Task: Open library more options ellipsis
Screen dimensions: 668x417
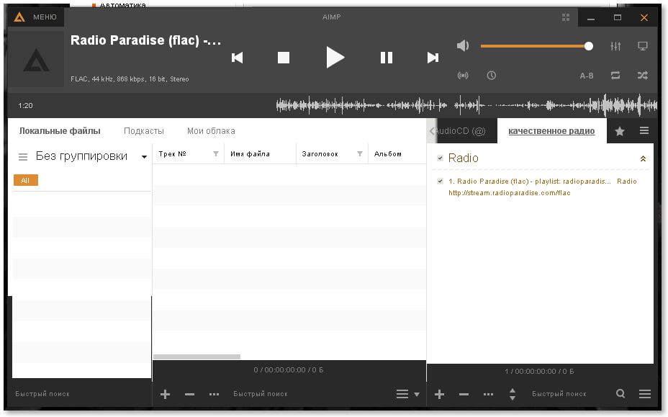Action: [x=214, y=394]
